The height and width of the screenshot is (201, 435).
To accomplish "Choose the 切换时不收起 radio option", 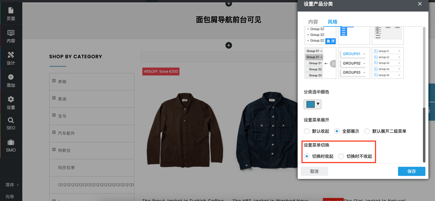I will (341, 156).
